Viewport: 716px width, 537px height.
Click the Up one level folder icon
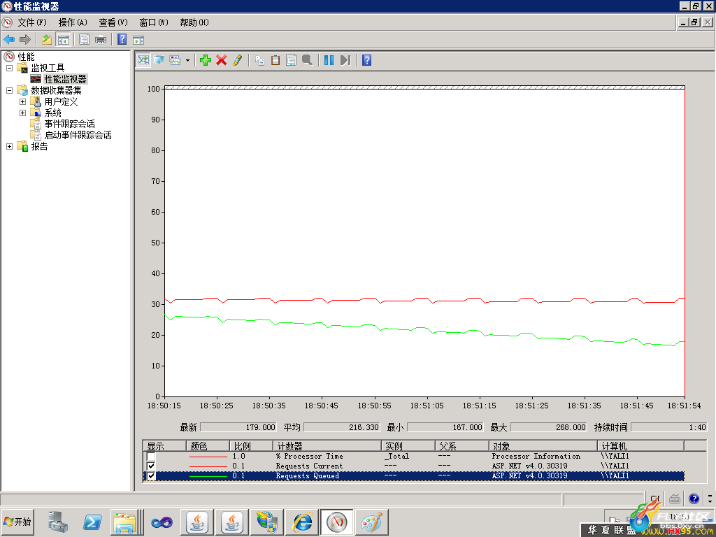[x=47, y=40]
